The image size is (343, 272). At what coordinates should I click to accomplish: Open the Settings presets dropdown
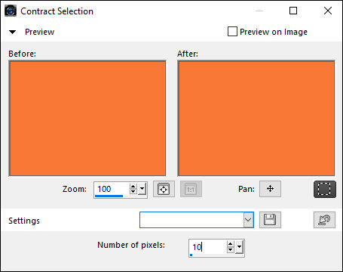click(x=248, y=220)
